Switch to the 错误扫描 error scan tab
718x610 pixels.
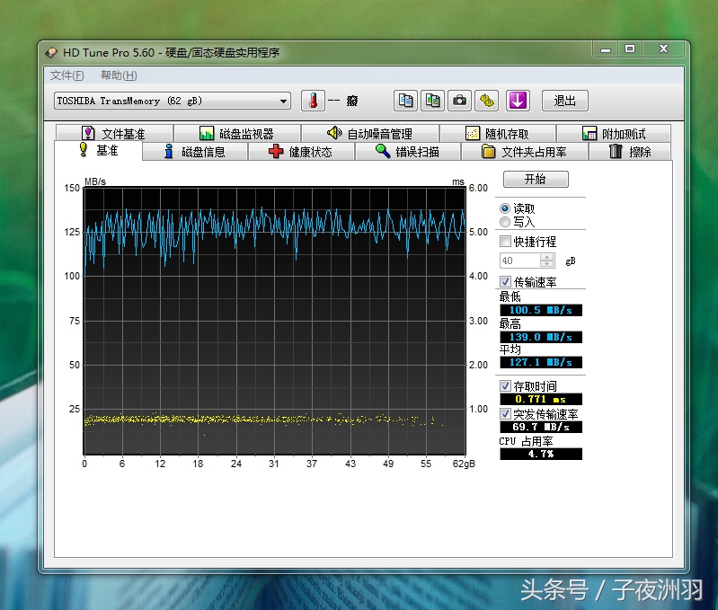(408, 152)
